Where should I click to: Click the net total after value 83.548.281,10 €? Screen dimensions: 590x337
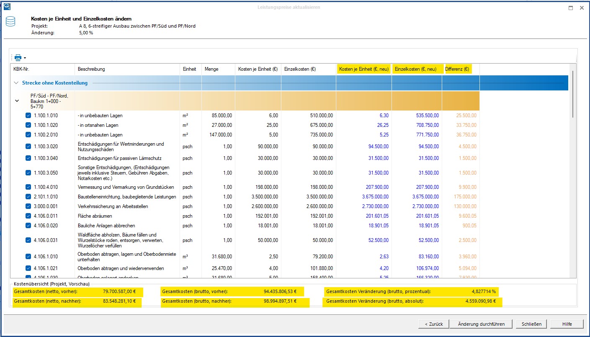click(x=119, y=301)
